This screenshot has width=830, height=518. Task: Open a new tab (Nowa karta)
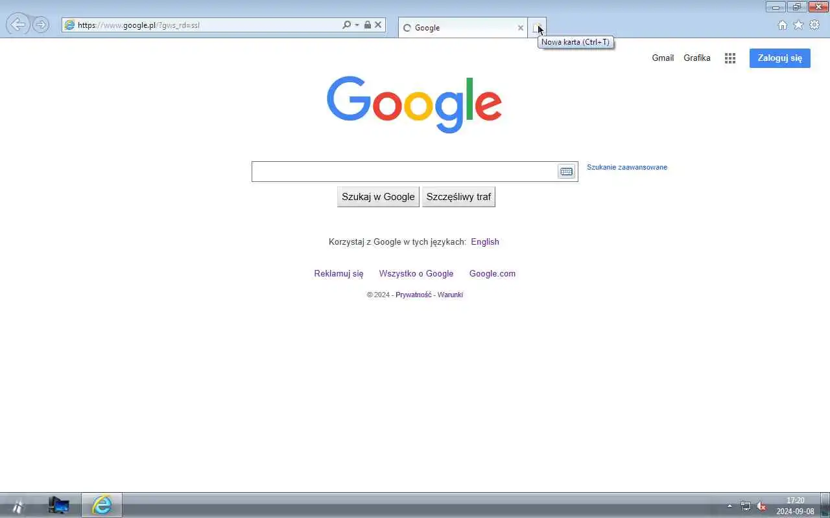pos(537,28)
